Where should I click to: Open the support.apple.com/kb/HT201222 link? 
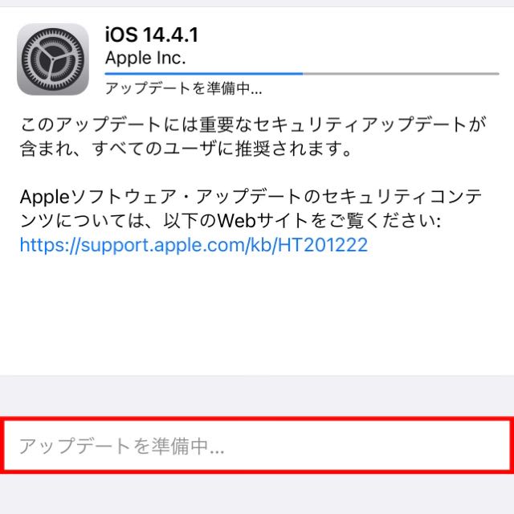coord(194,245)
